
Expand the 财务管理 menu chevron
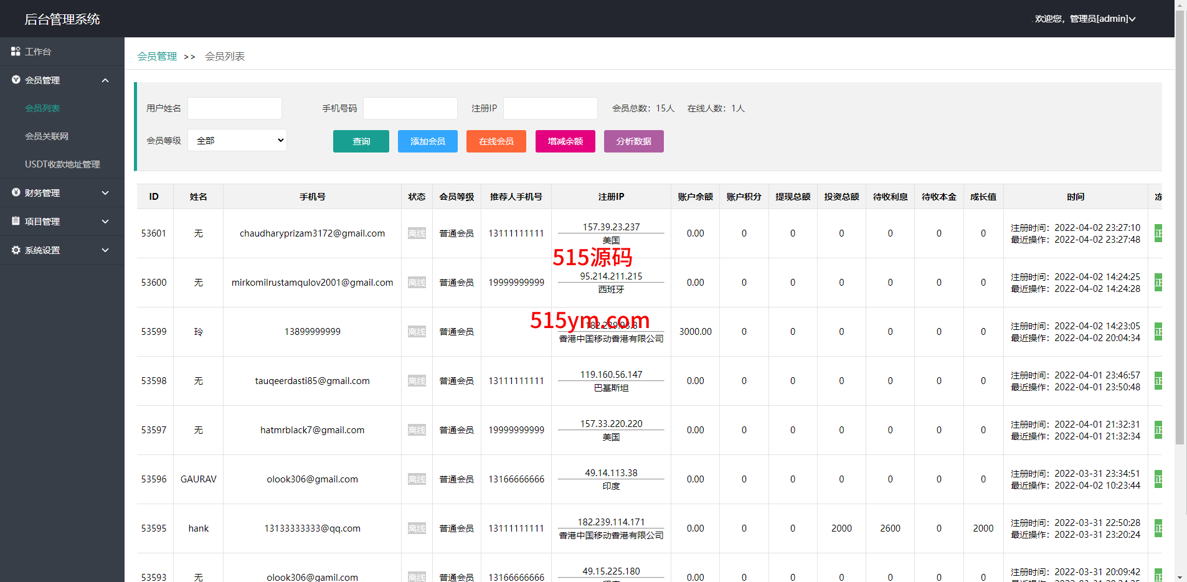pyautogui.click(x=105, y=193)
